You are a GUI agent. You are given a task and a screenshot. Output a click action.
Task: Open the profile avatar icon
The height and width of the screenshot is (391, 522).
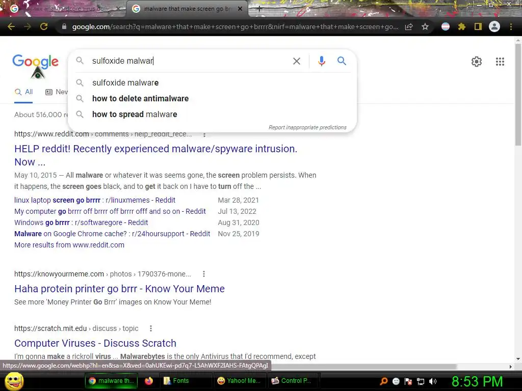[494, 26]
